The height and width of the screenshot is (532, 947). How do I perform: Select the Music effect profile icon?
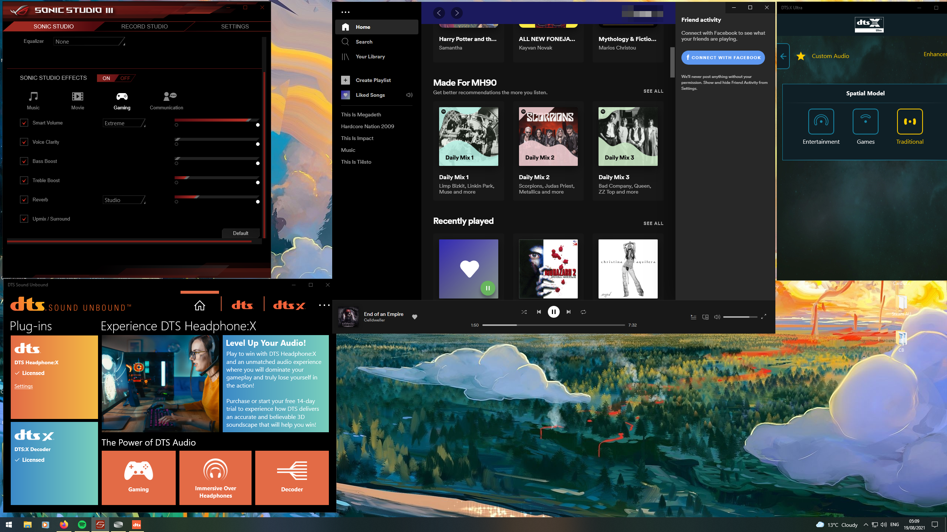[33, 97]
